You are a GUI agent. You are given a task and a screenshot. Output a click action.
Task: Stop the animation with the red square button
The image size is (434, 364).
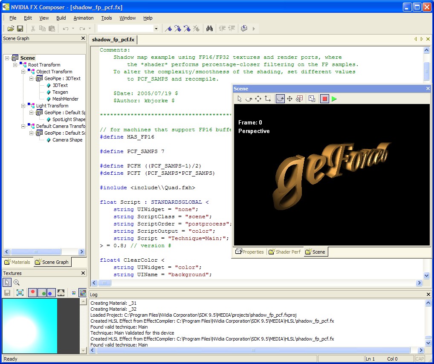[x=325, y=99]
